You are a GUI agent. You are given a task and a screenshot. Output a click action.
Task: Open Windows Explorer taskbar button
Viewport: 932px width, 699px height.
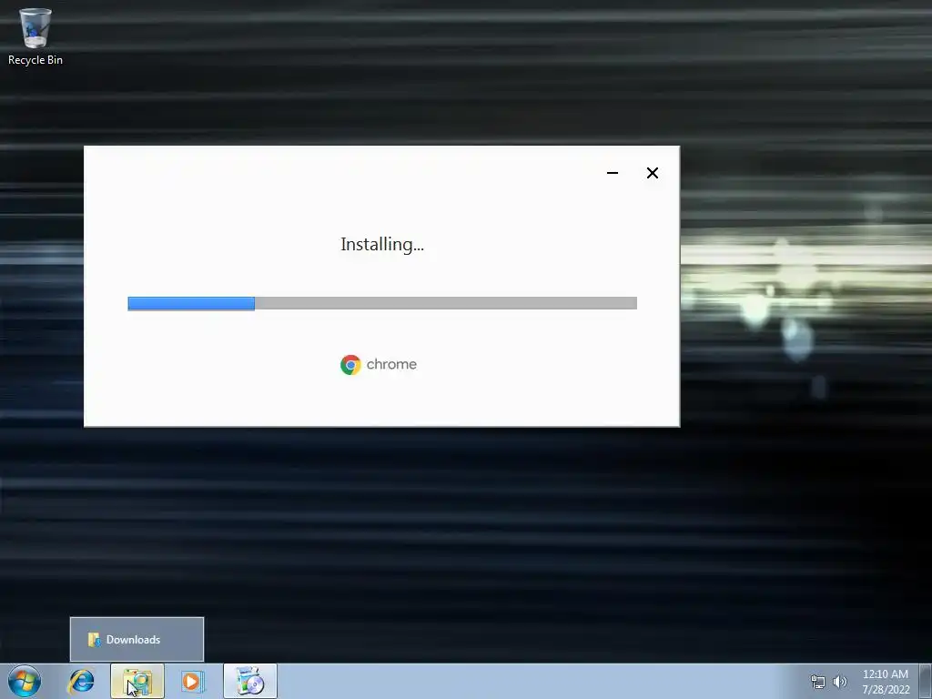click(x=137, y=681)
